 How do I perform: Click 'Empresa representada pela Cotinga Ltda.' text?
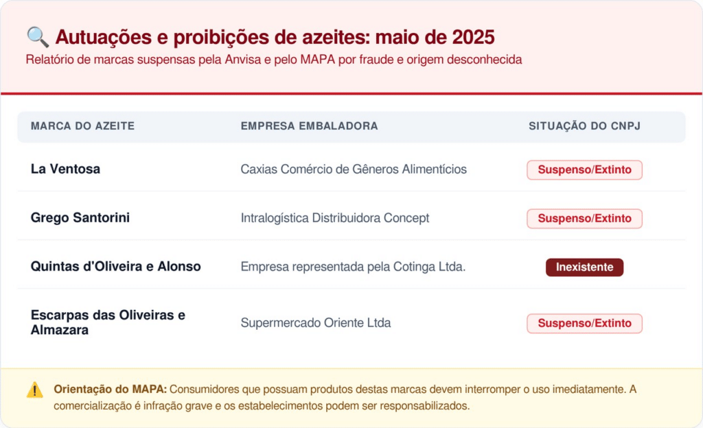pyautogui.click(x=353, y=267)
